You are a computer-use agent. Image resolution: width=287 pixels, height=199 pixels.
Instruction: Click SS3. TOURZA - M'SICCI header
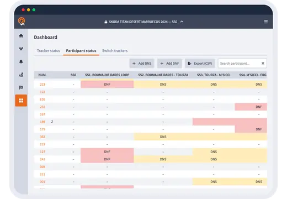[214, 75]
